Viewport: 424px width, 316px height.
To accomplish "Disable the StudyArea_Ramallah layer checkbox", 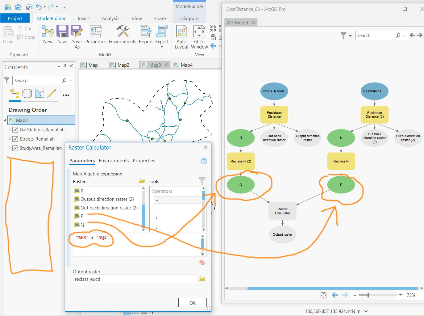I will pyautogui.click(x=15, y=148).
